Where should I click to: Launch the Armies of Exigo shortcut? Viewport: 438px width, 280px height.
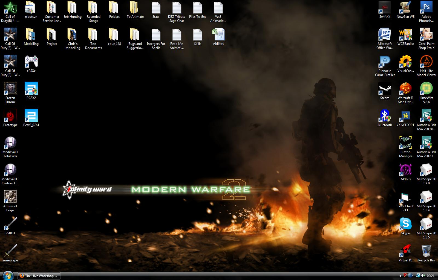click(x=10, y=201)
